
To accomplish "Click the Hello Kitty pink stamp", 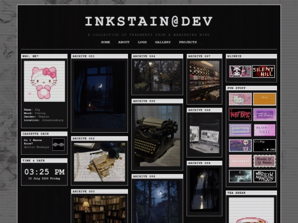I will point(240,99).
